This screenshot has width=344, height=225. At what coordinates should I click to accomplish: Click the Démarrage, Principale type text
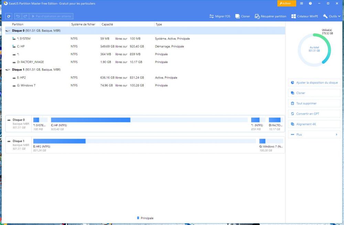pos(169,46)
